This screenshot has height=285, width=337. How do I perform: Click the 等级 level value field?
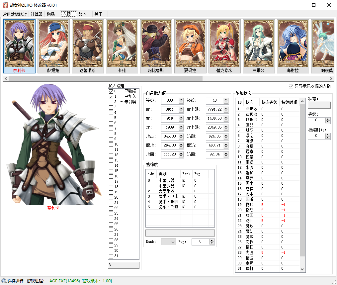pos(170,100)
